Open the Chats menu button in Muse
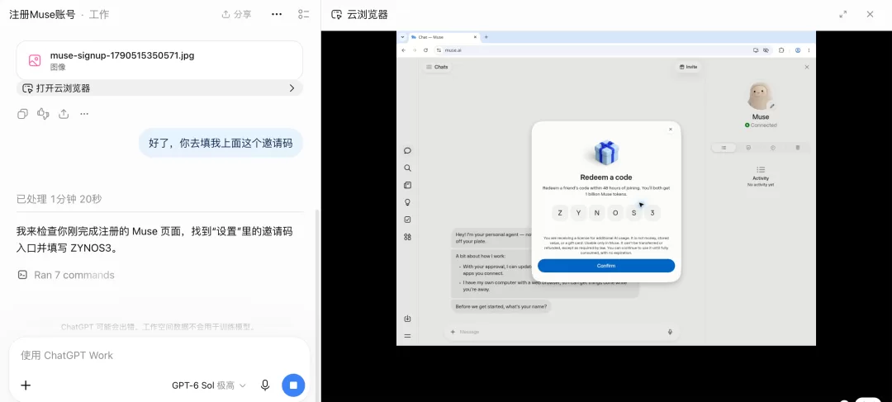Viewport: 892px width, 402px height. coord(437,67)
